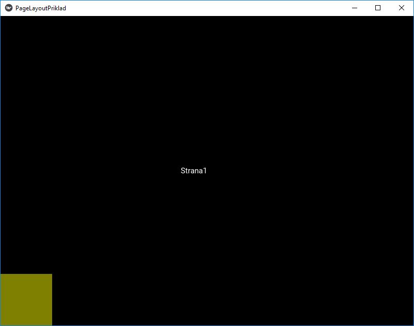Viewport: 414px width, 326px height.
Task: Click the bottom edge of the olive square
Action: point(26,324)
